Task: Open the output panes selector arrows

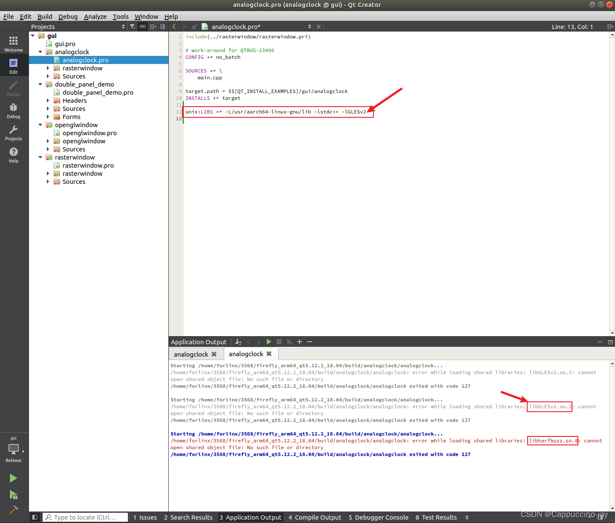Action: tap(467, 517)
